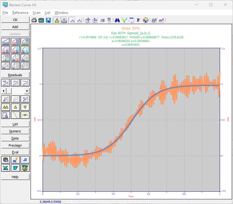Click the 'Eqn 8074 Sigmoid_(a,b,c)' title
233x204 pixels.
131,33
